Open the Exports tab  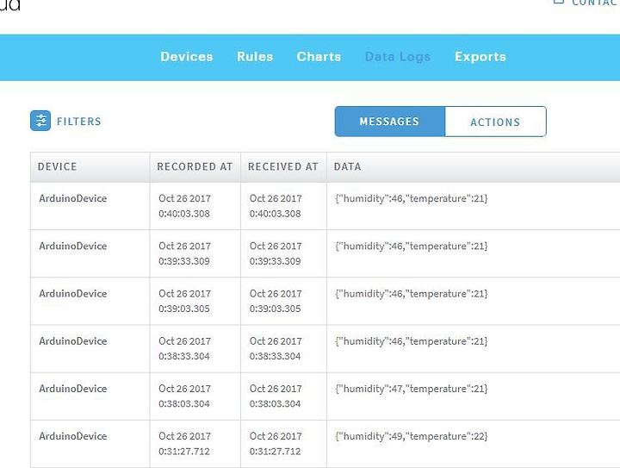coord(480,57)
